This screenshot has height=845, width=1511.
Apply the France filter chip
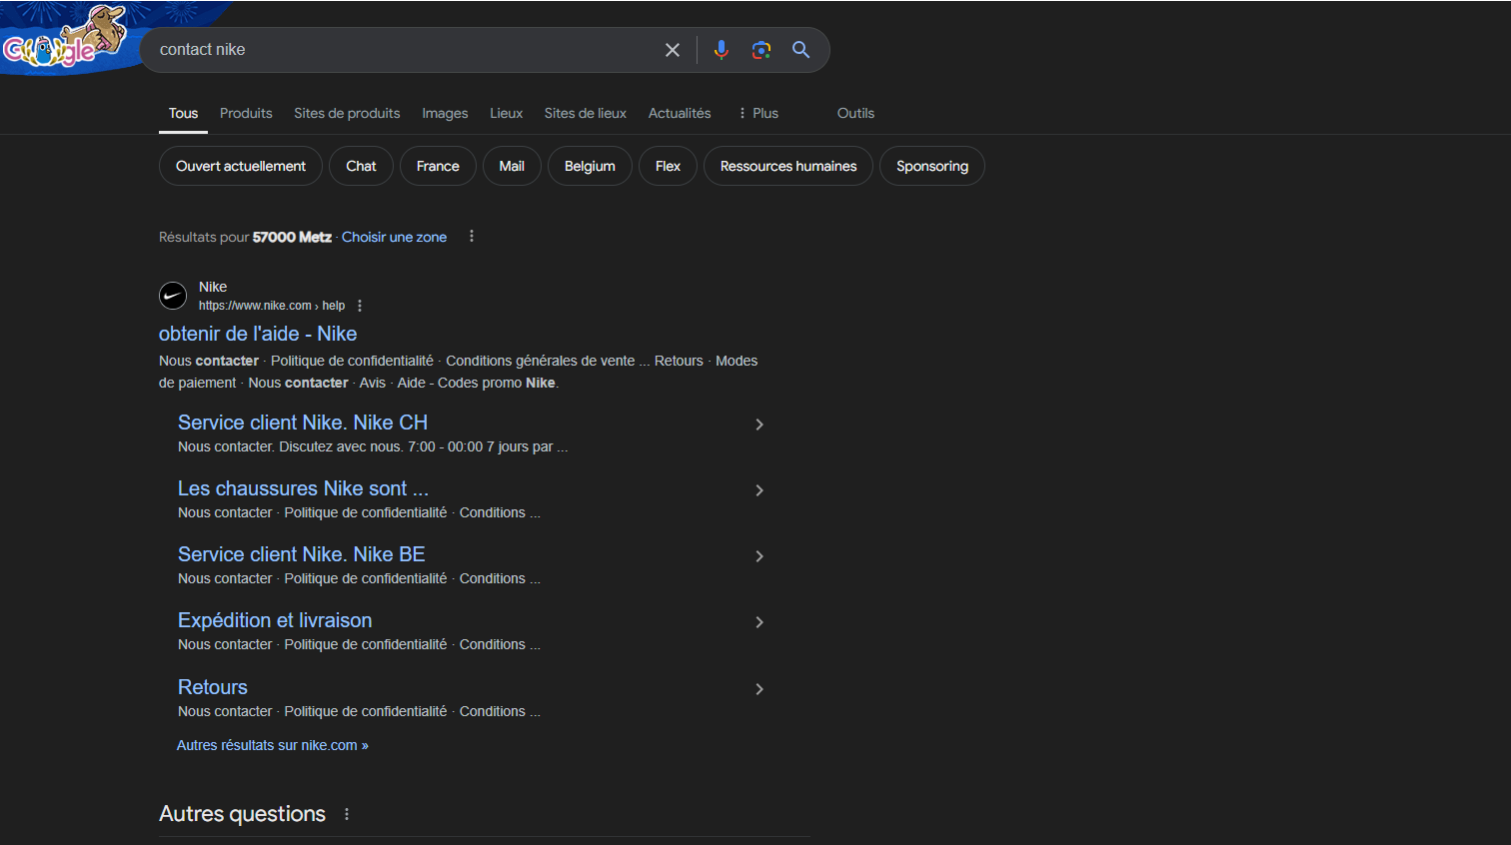[x=438, y=166]
